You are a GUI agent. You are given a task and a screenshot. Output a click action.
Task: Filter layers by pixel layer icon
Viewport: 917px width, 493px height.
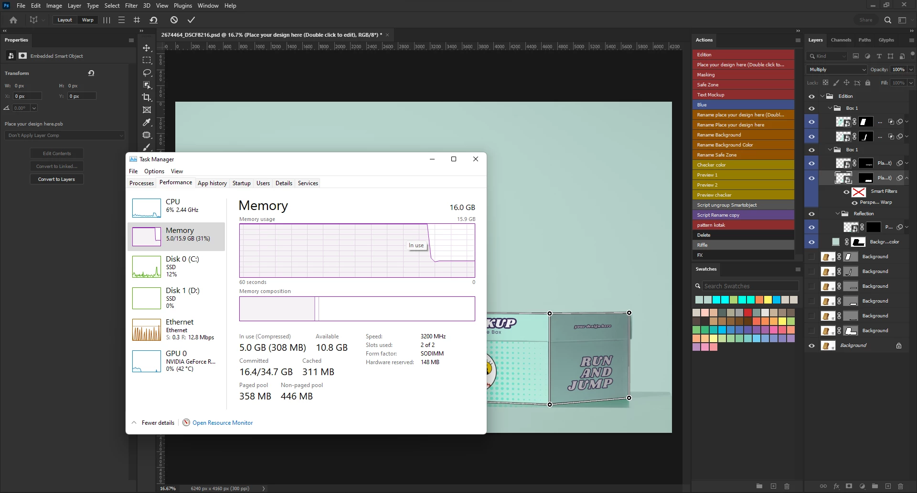tap(856, 56)
